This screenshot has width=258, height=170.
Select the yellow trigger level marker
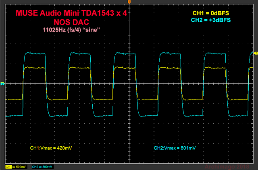pyautogui.click(x=256, y=53)
